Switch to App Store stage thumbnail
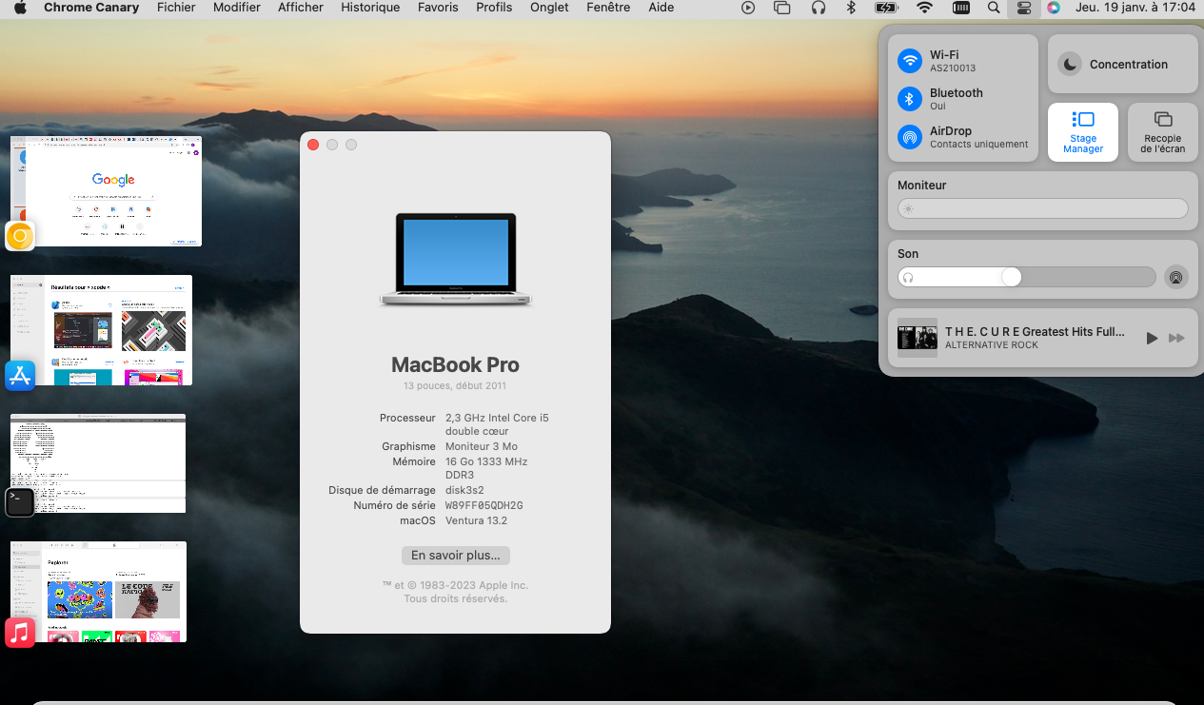 pyautogui.click(x=101, y=330)
